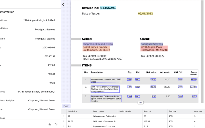Select net price 12,00 in invoice
The height and width of the screenshot is (128, 205).
tap(153, 79)
